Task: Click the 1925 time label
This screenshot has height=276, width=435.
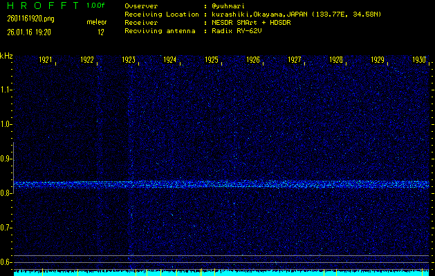Action: (212, 60)
